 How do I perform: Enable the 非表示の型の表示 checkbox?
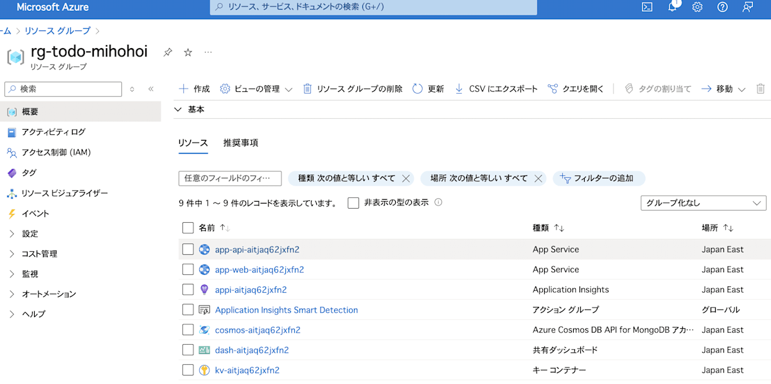coord(353,203)
